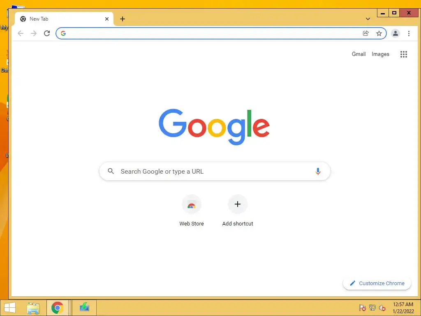Open the Windows Start button
This screenshot has height=316, width=421.
coord(10,308)
